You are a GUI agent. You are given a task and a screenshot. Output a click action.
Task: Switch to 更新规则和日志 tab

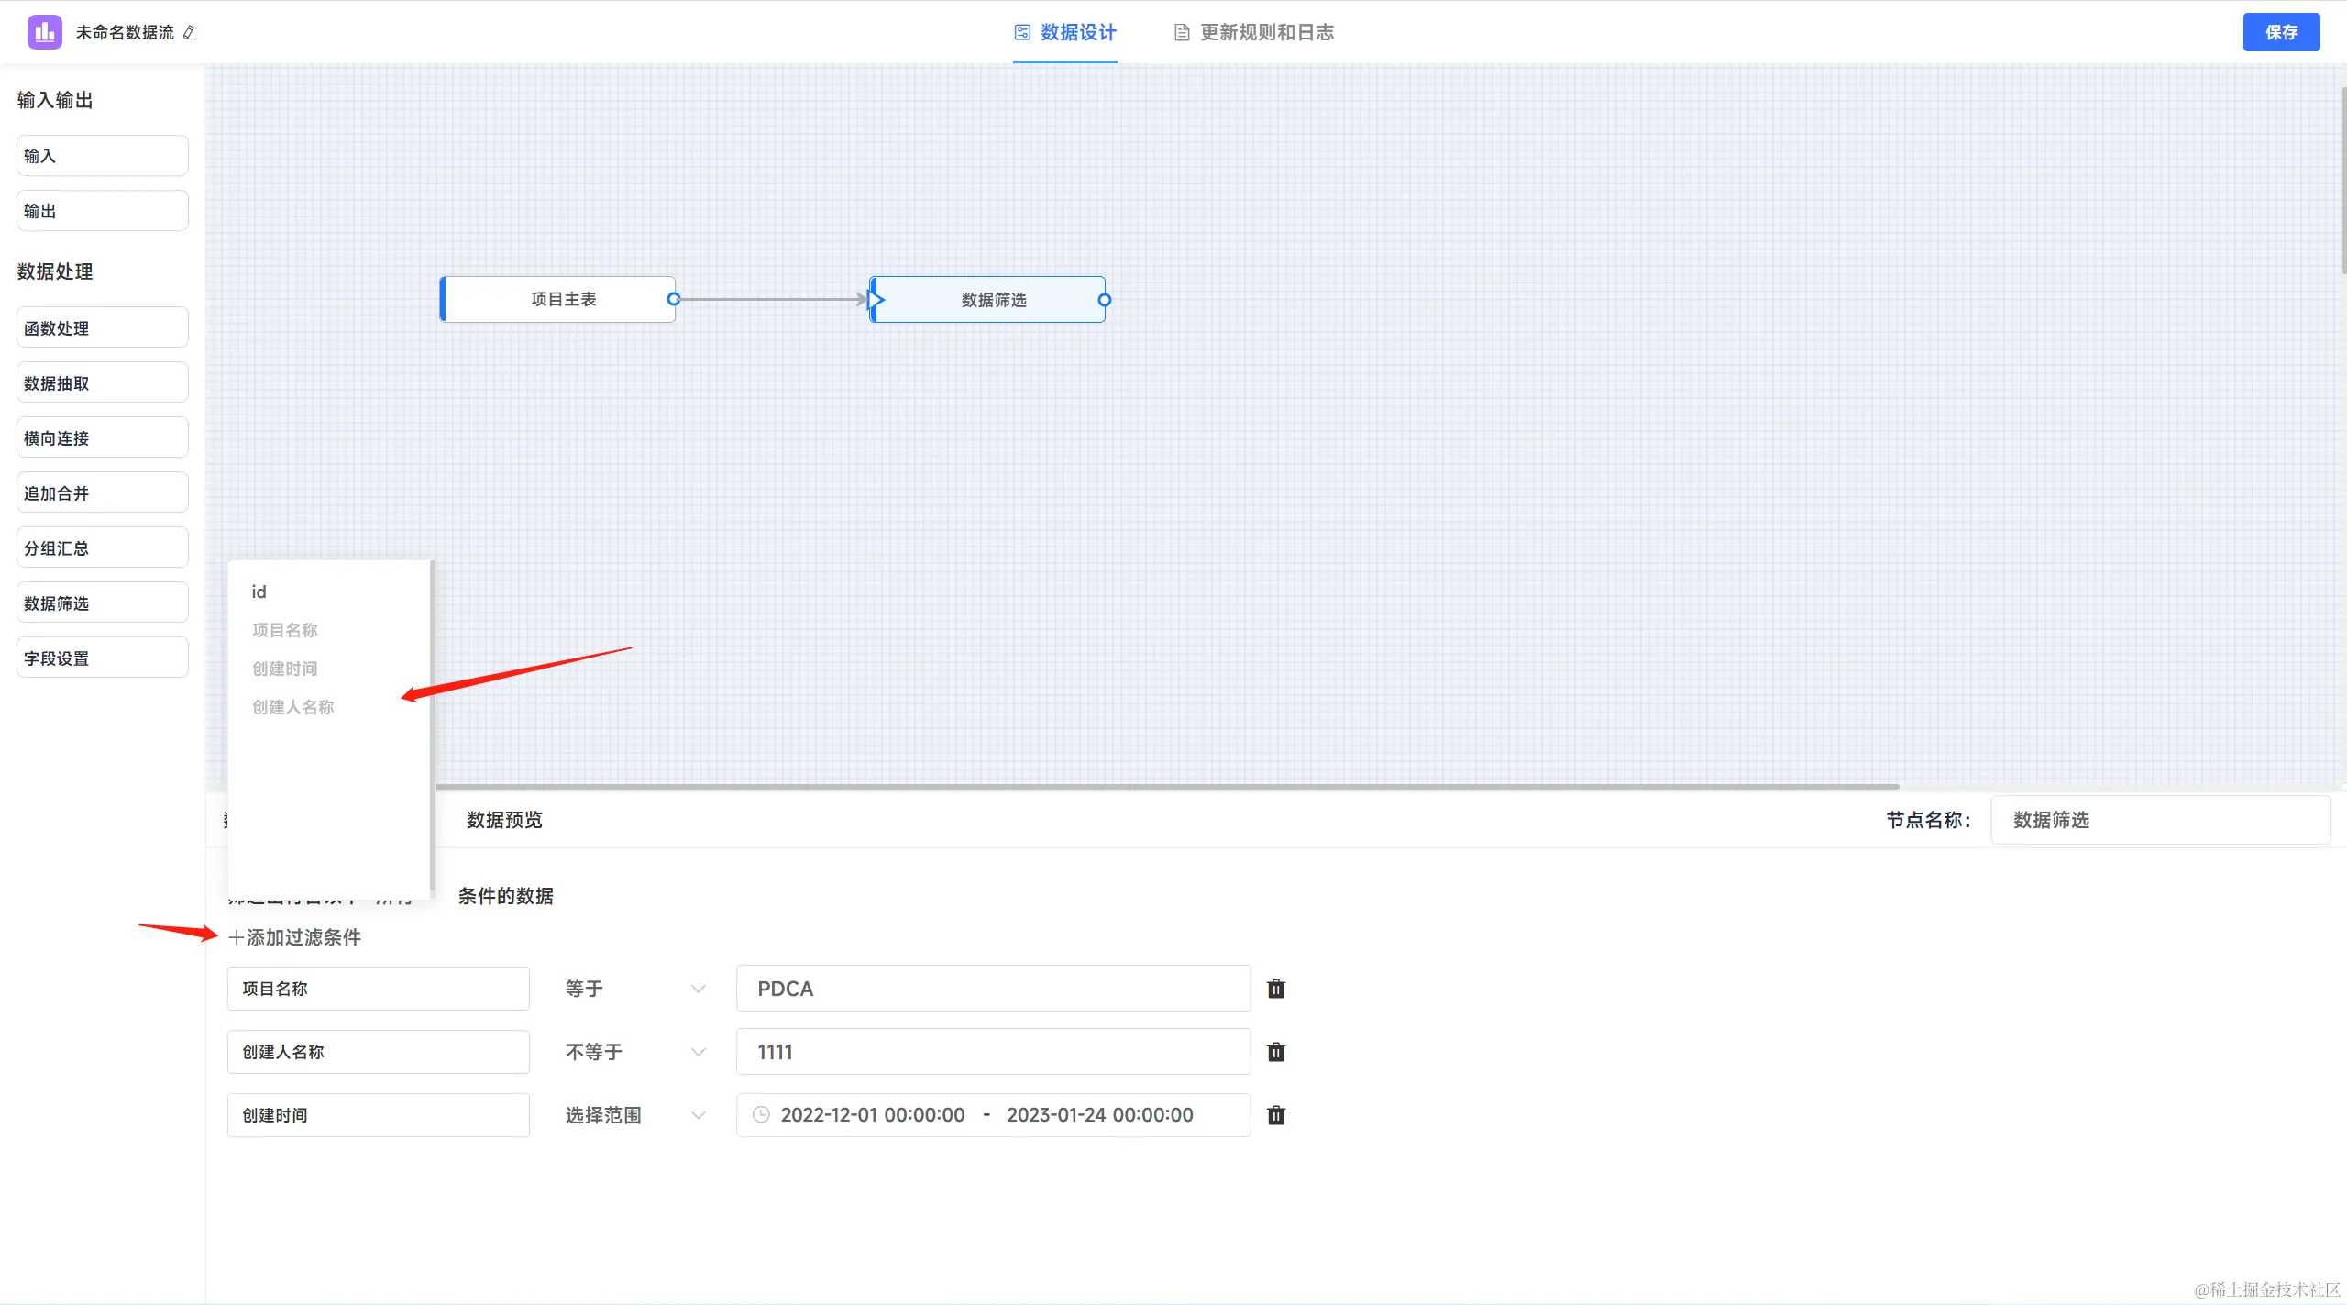[x=1254, y=33]
